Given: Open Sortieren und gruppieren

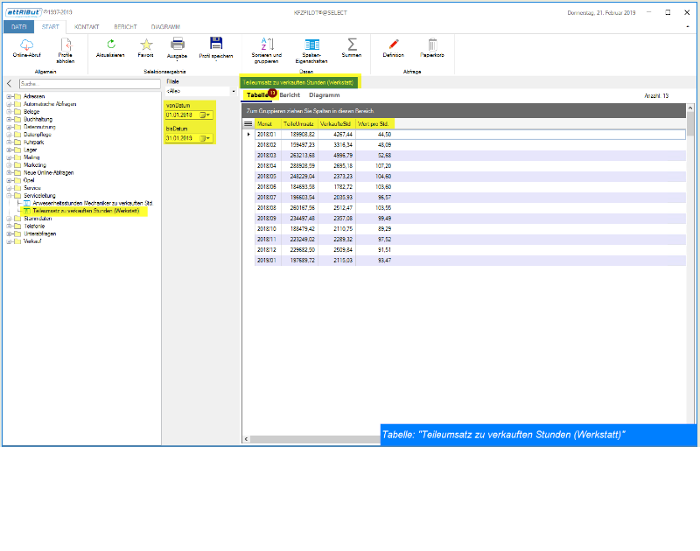Looking at the screenshot, I should coord(268,44).
